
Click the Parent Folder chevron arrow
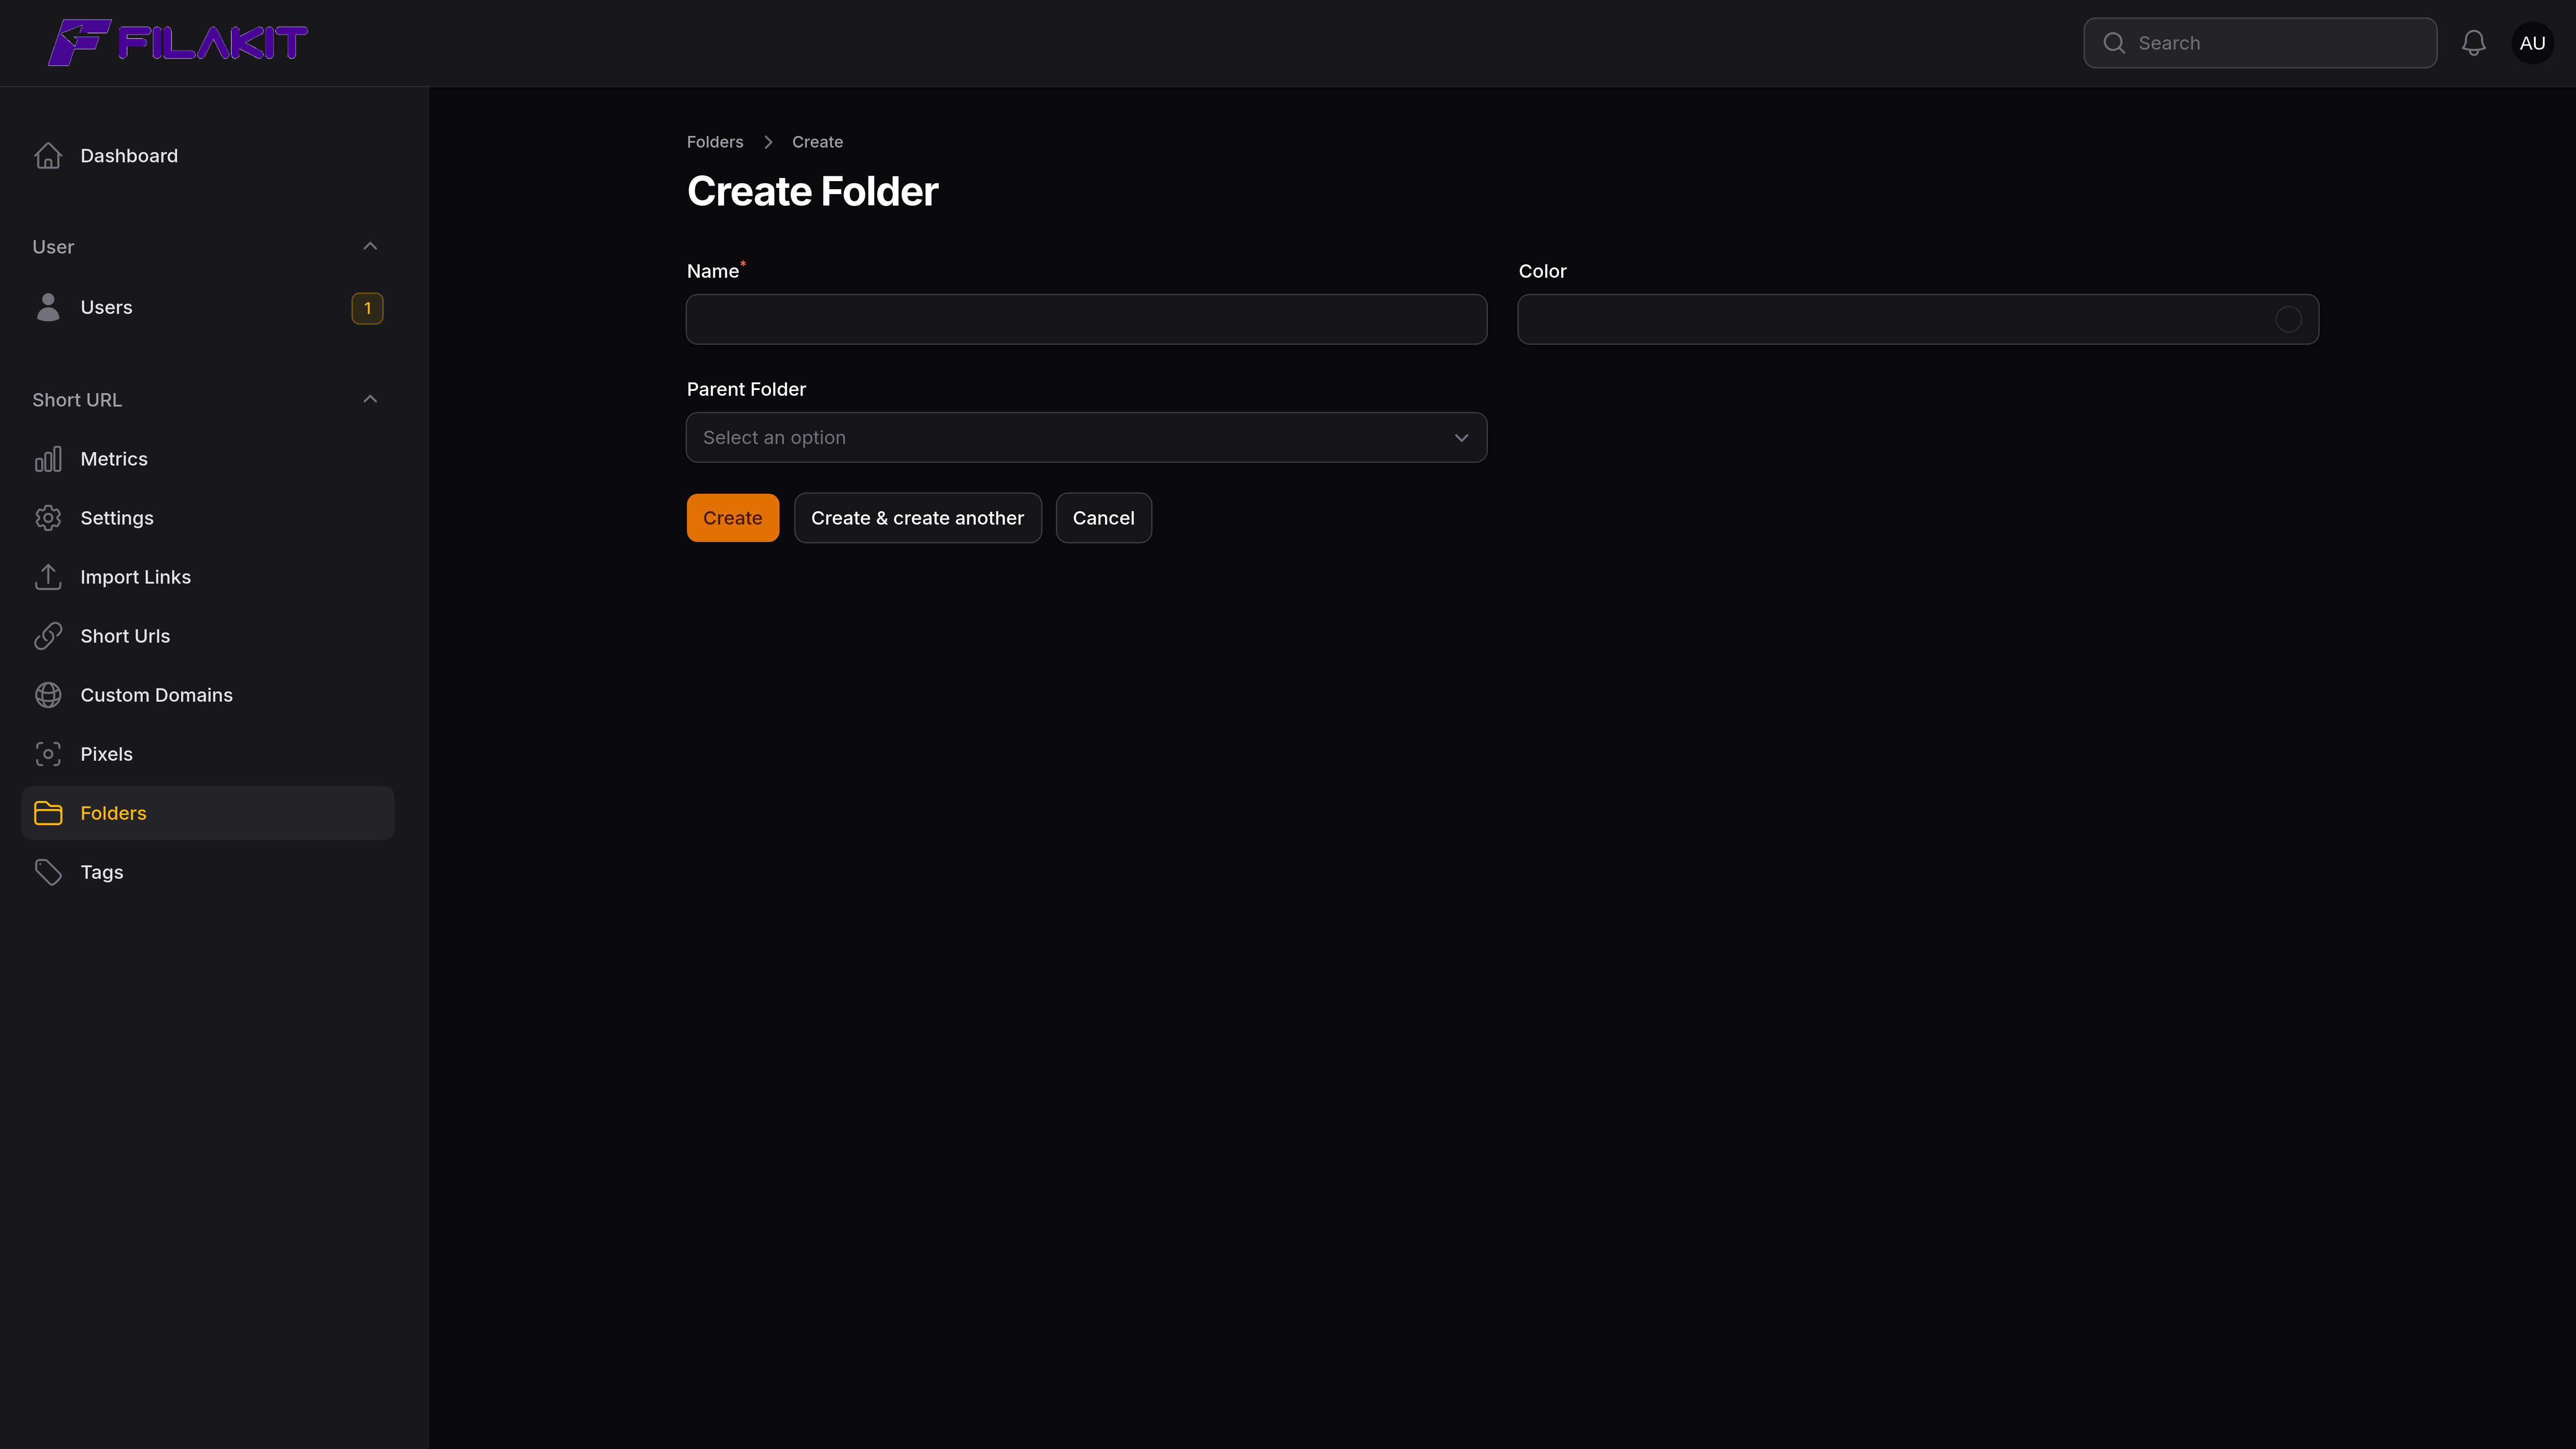click(1461, 438)
